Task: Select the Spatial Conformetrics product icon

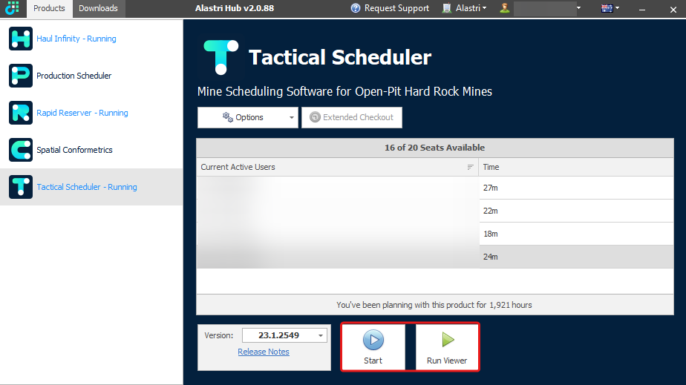Action: [21, 150]
